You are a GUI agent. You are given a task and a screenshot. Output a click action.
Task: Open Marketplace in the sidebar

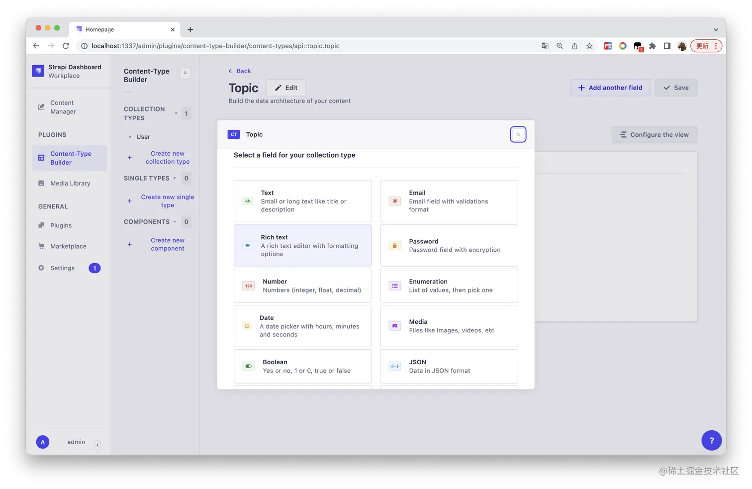coord(69,246)
